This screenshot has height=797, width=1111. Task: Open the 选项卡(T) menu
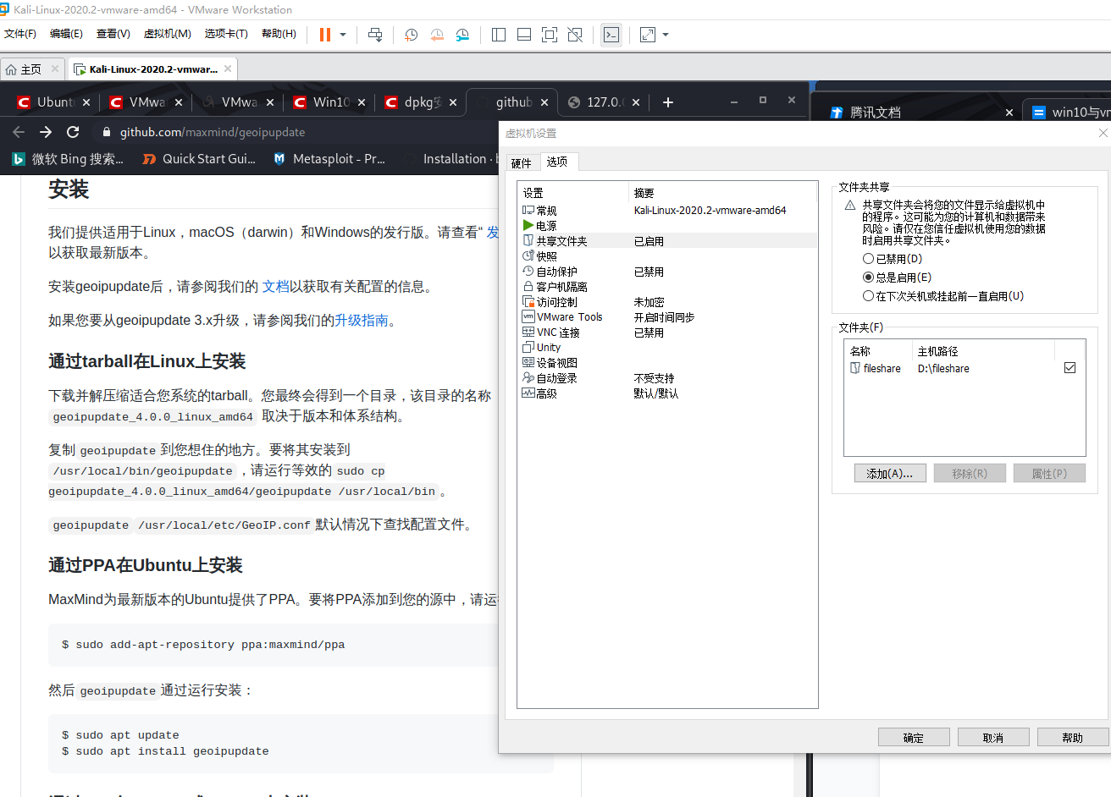[226, 34]
